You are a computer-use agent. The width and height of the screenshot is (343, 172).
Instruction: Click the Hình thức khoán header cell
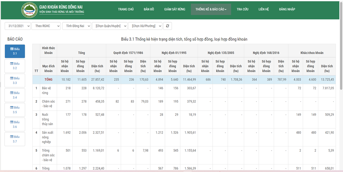coord(48,51)
